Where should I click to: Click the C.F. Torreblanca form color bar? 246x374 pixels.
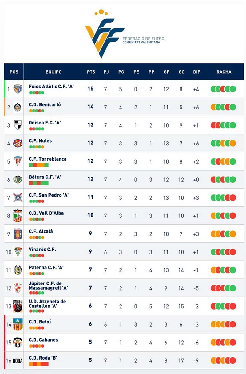click(38, 165)
